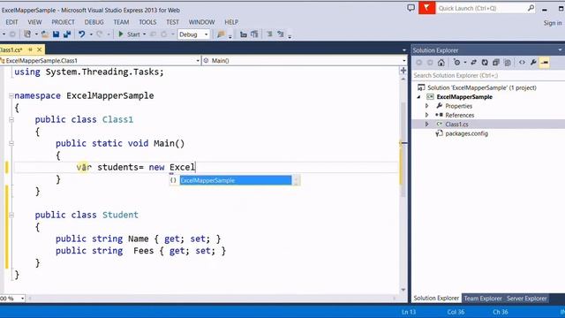Open the EDIT menu
The image size is (565, 318).
click(11, 22)
